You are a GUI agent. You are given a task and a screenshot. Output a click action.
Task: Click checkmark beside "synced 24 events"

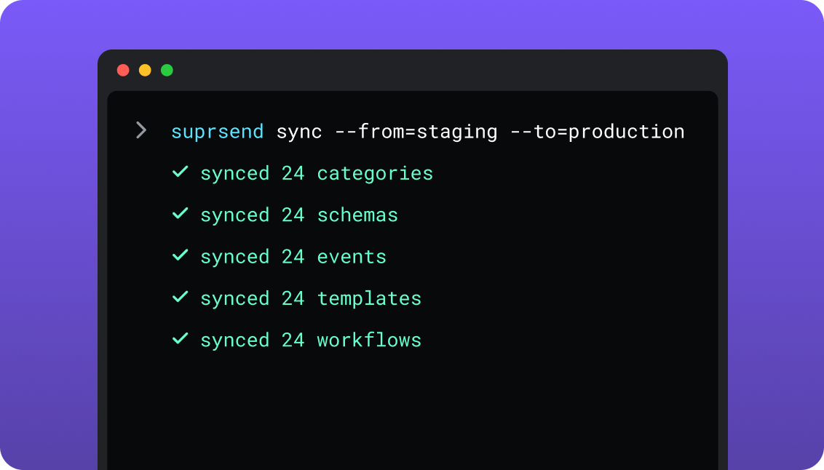pos(181,255)
